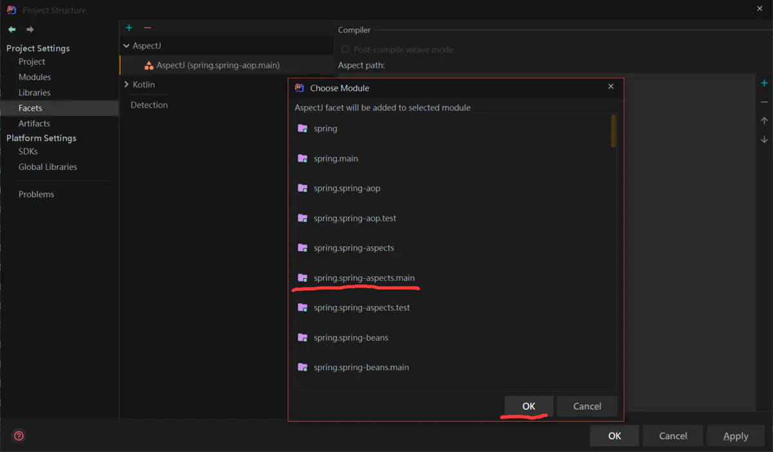Click the module list vertical scrollbar
The image size is (773, 452).
pyautogui.click(x=613, y=131)
